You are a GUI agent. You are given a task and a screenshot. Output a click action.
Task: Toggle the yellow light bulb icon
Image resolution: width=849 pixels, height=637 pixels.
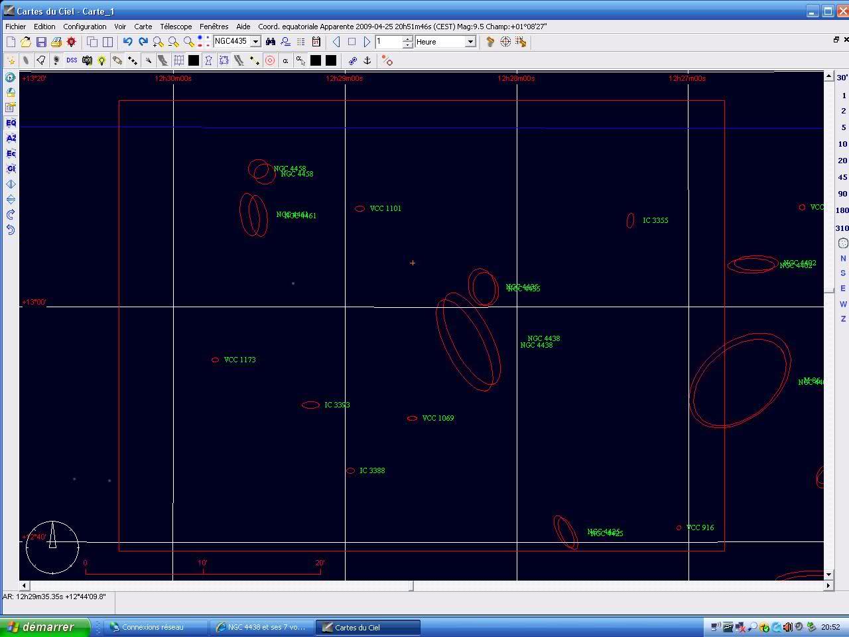pos(102,60)
